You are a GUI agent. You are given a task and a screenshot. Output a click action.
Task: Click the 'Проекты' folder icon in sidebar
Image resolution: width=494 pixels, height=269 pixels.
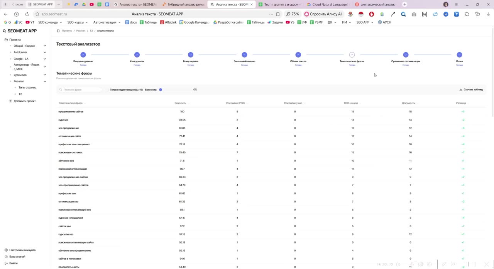pyautogui.click(x=6, y=40)
